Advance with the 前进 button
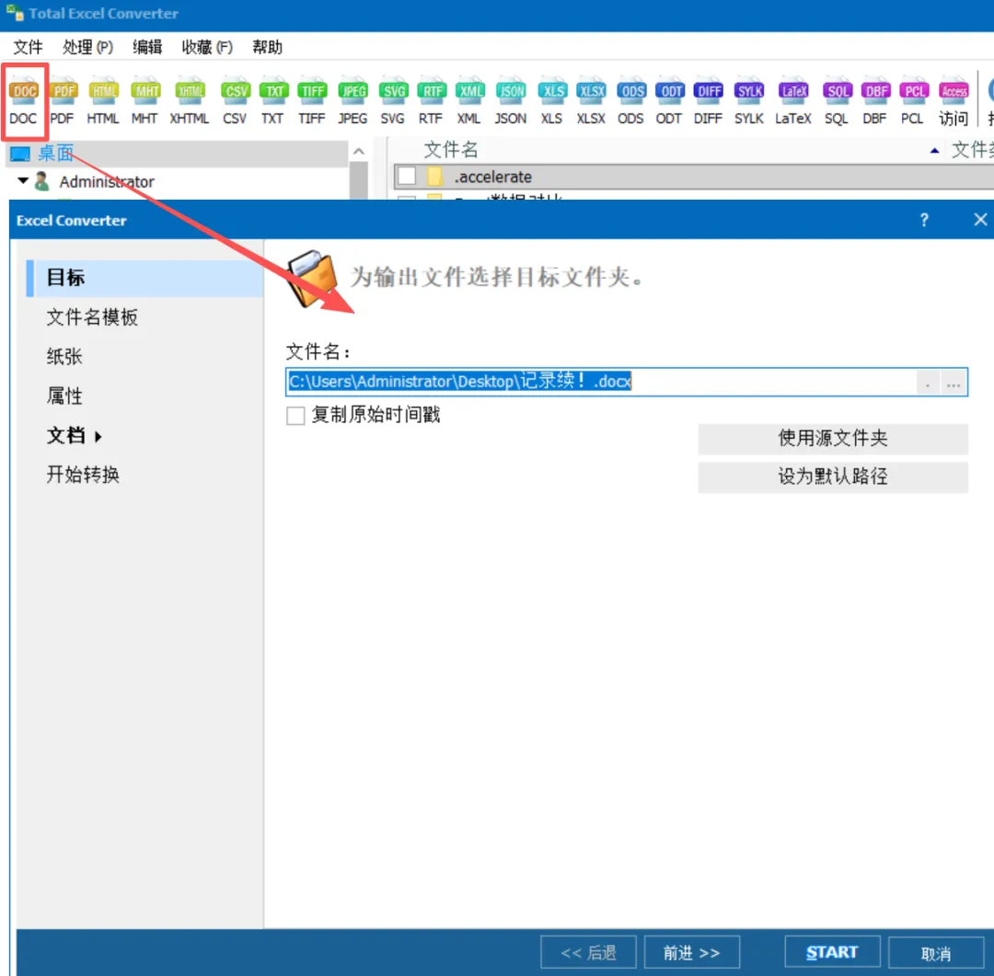994x976 pixels. (691, 952)
